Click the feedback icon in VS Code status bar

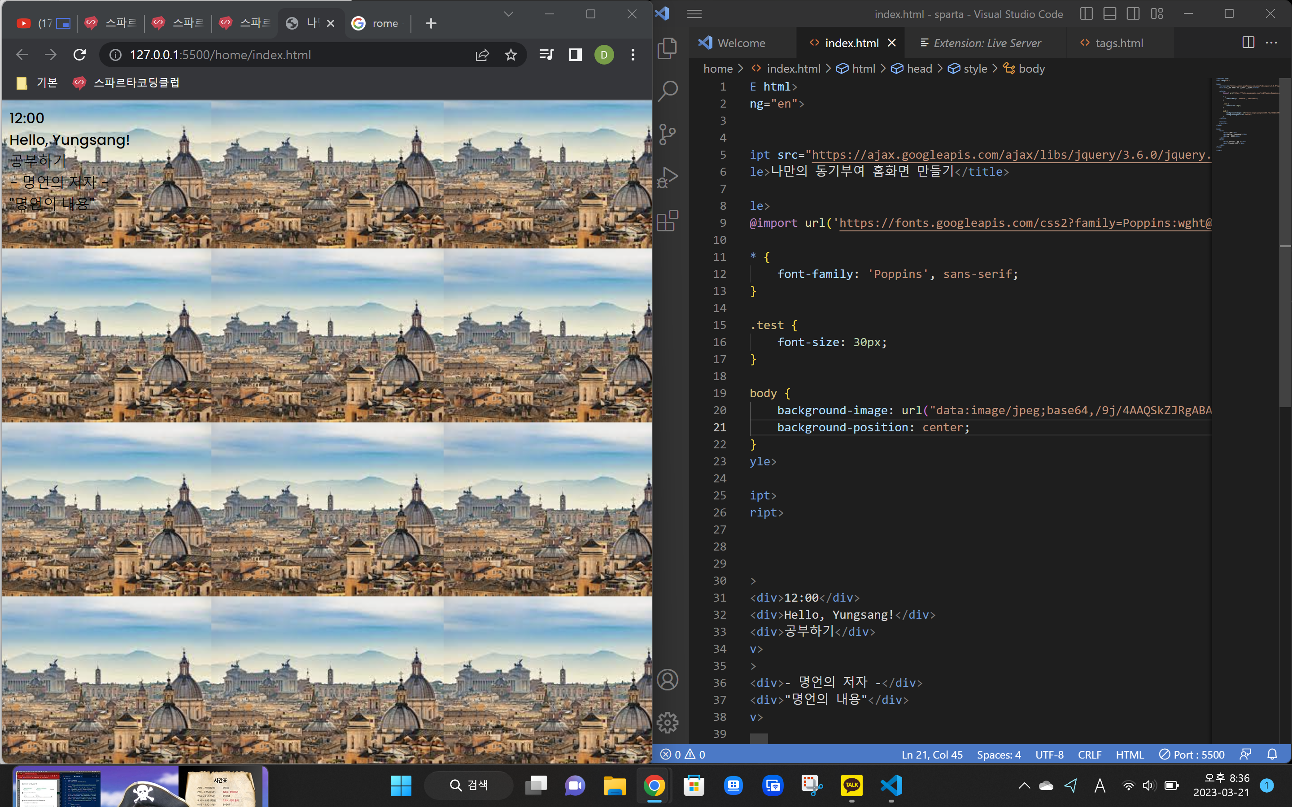(x=1245, y=754)
